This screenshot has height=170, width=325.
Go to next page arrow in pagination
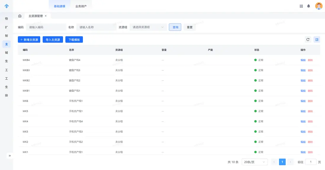[x=290, y=162]
